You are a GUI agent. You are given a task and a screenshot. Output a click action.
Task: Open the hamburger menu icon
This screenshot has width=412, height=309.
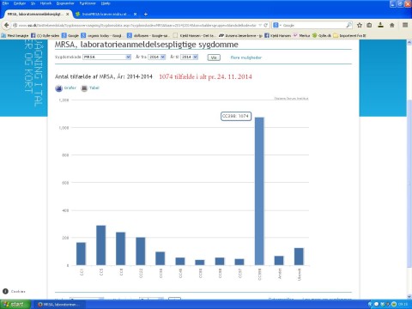[405, 25]
